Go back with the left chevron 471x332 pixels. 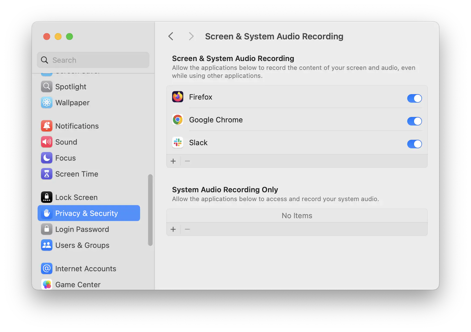[171, 37]
